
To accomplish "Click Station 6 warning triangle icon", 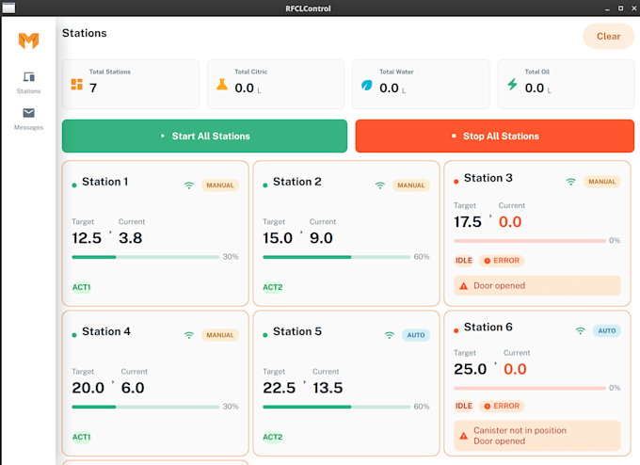I will coord(464,436).
